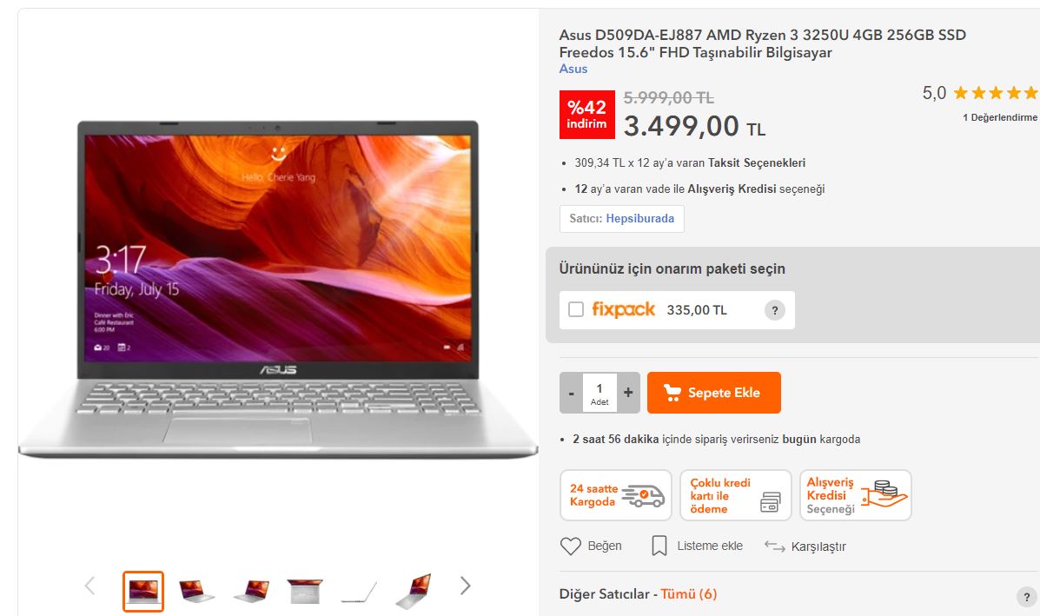
Task: Open Hepsiburada seller link
Action: [x=640, y=219]
